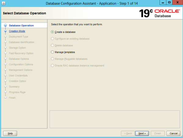This screenshot has width=183, height=138.
Task: Click the Management Options step
Action: [21, 70]
